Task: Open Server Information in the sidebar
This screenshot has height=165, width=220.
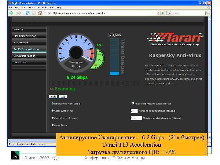Action: (29, 56)
